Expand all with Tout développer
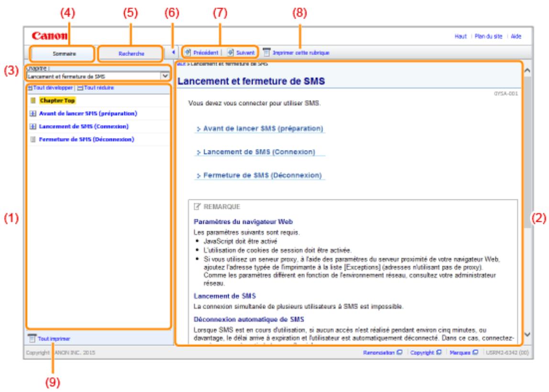Image resolution: width=549 pixels, height=392 pixels. point(53,88)
